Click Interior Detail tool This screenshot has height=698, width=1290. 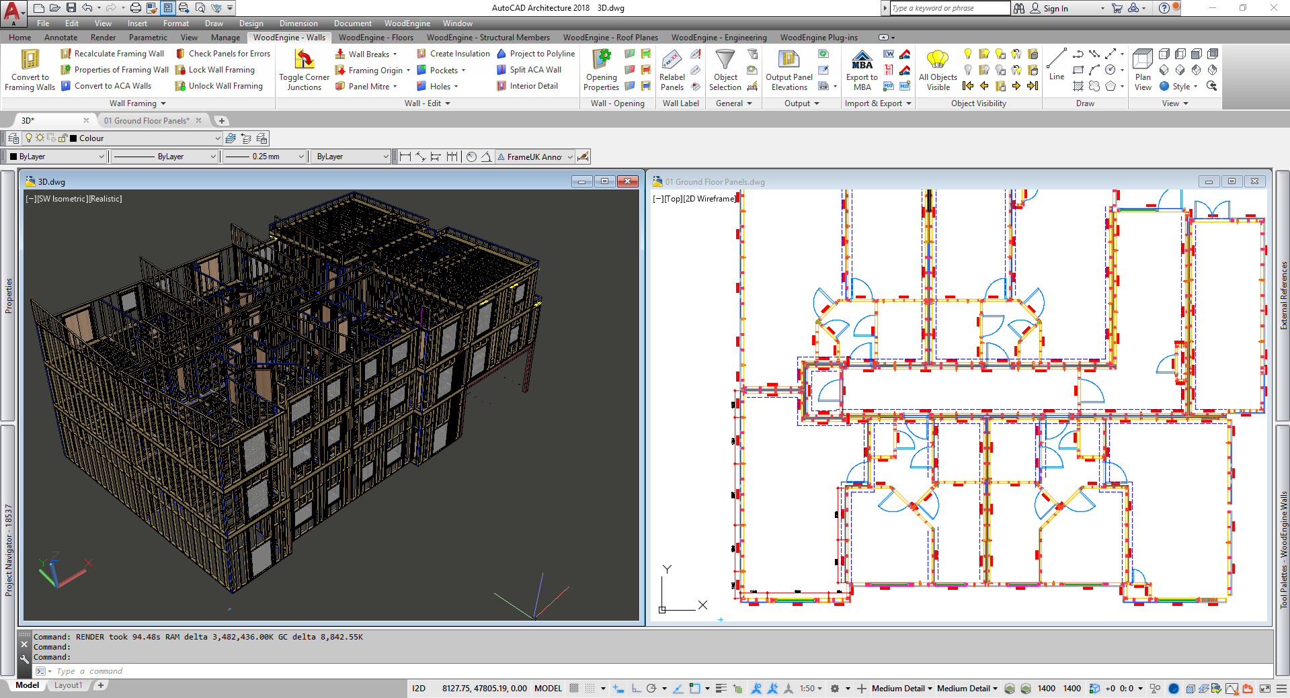pos(527,86)
